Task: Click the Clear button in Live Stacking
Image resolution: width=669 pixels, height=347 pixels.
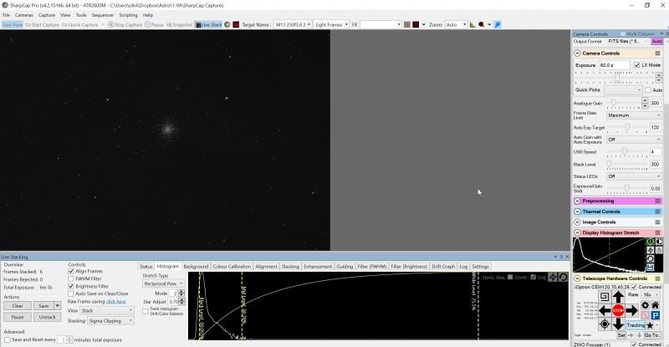Action: (x=18, y=306)
